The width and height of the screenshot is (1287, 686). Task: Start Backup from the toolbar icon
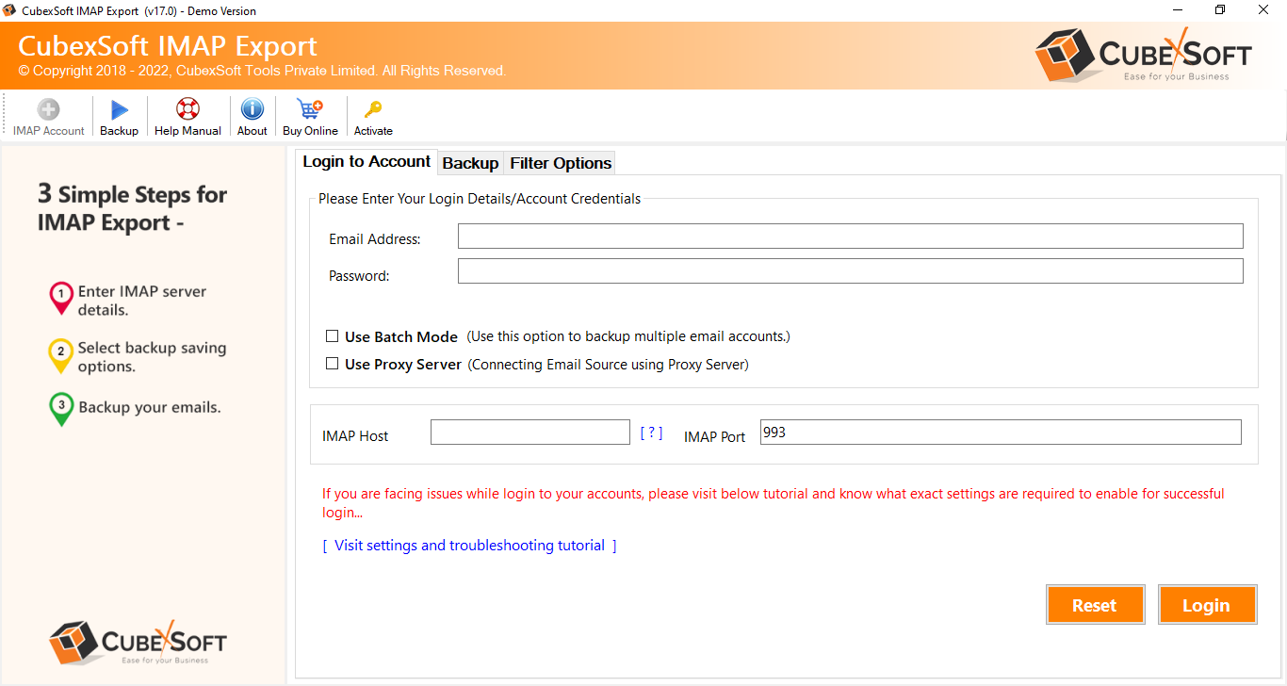pos(120,110)
